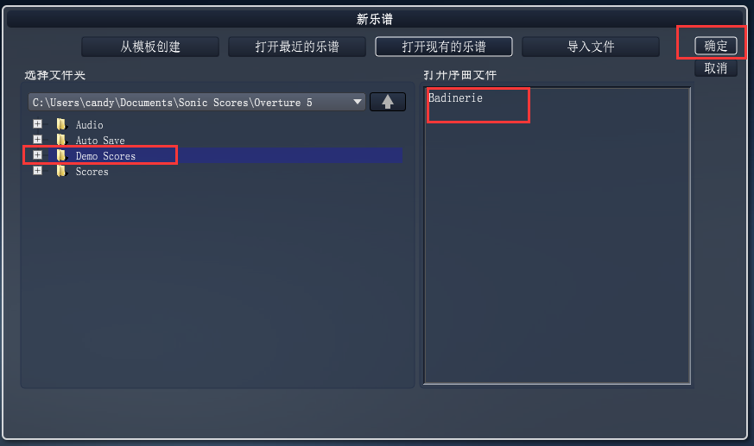Click the Scores folder icon
Viewport: 754px width, 446px height.
[x=61, y=171]
